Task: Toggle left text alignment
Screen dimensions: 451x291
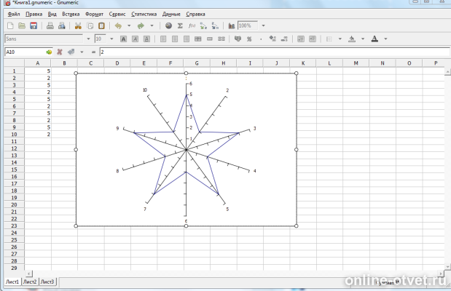Action: [163, 39]
